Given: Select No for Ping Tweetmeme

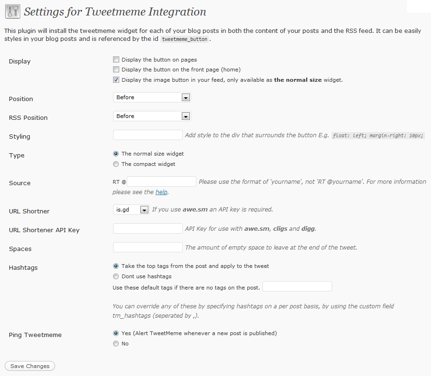Looking at the screenshot, I should [x=116, y=344].
